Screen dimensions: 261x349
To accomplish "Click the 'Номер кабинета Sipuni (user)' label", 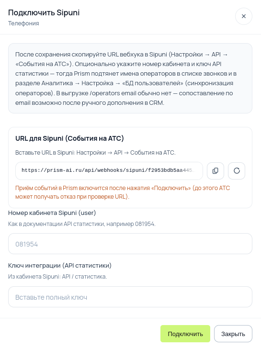I will [52, 213].
